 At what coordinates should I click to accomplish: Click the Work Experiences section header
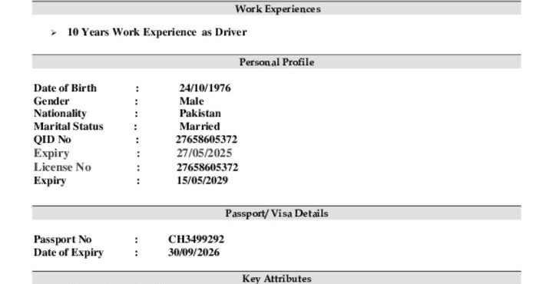(x=276, y=8)
